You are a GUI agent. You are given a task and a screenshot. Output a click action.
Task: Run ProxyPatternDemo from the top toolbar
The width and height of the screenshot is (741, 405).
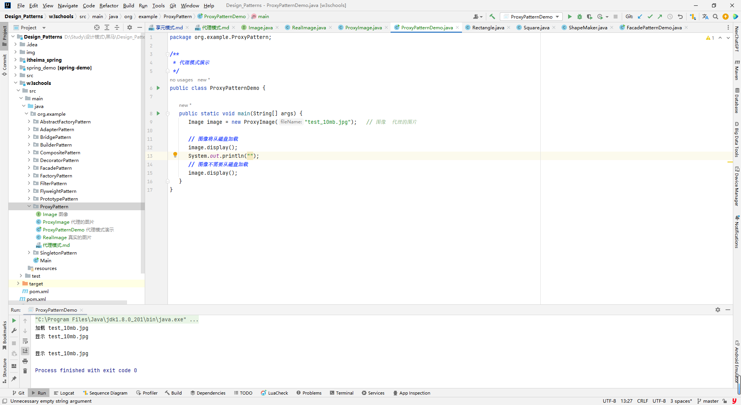[x=570, y=17]
